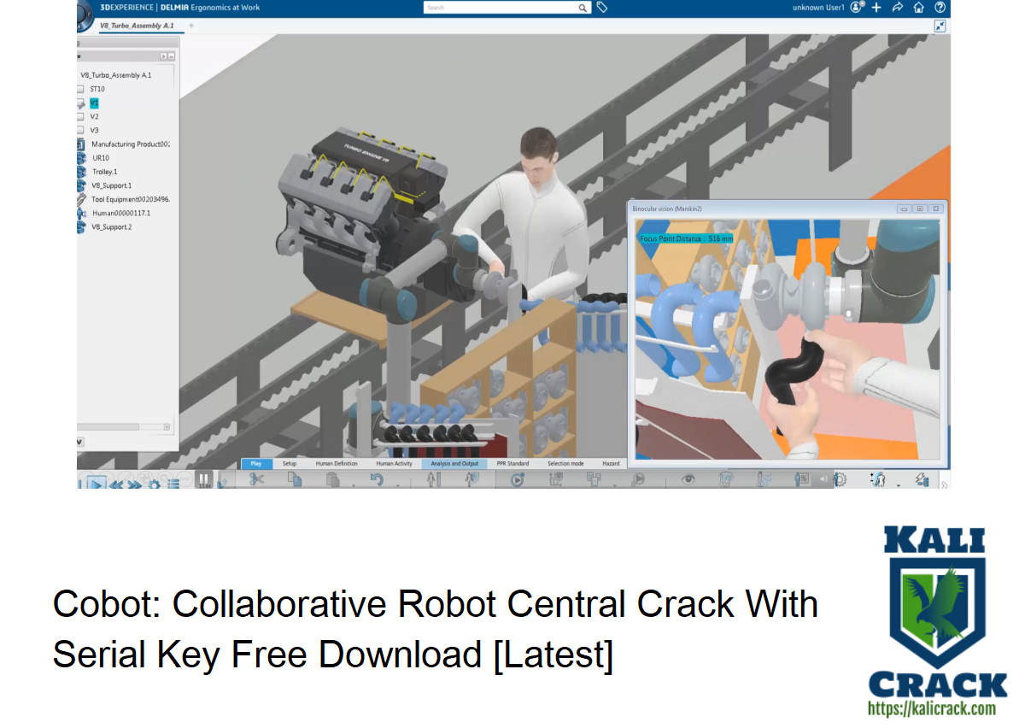Click the Manufacturing Product icon in tree
Viewport: 1025px width, 728px height.
pos(81,144)
